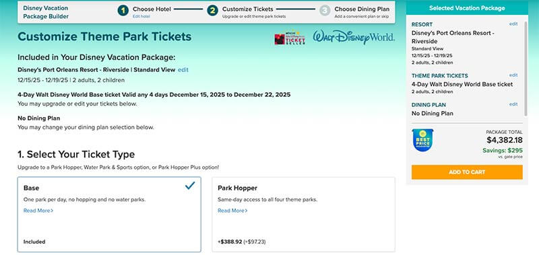Select the Park Hopper ticket type card
The height and width of the screenshot is (255, 539).
click(304, 215)
